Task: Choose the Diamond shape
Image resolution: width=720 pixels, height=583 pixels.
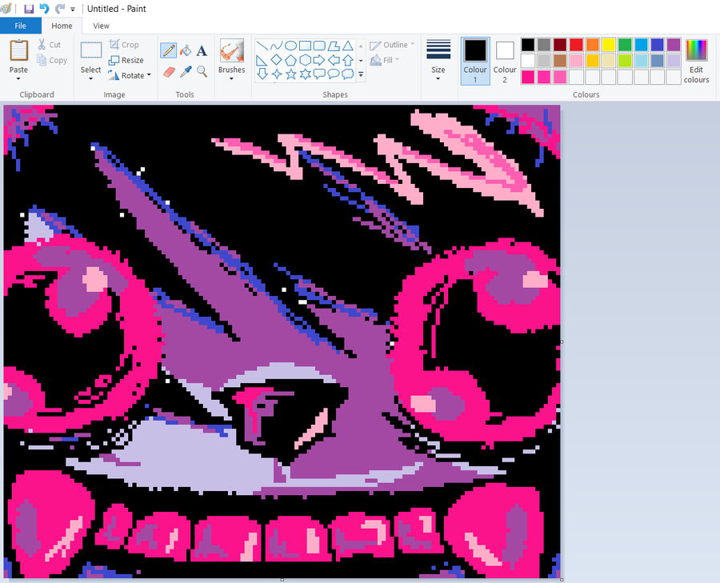Action: (277, 60)
